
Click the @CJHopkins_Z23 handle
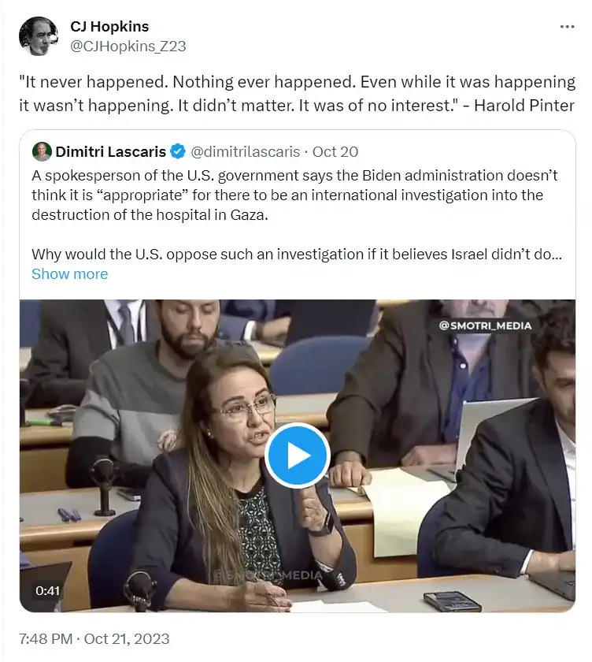[128, 46]
